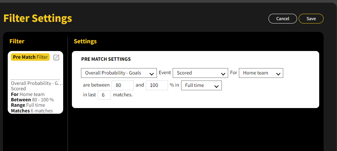Screen dimensions: 337x151
Task: Click the Filter Settings page title
Action: [38, 18]
